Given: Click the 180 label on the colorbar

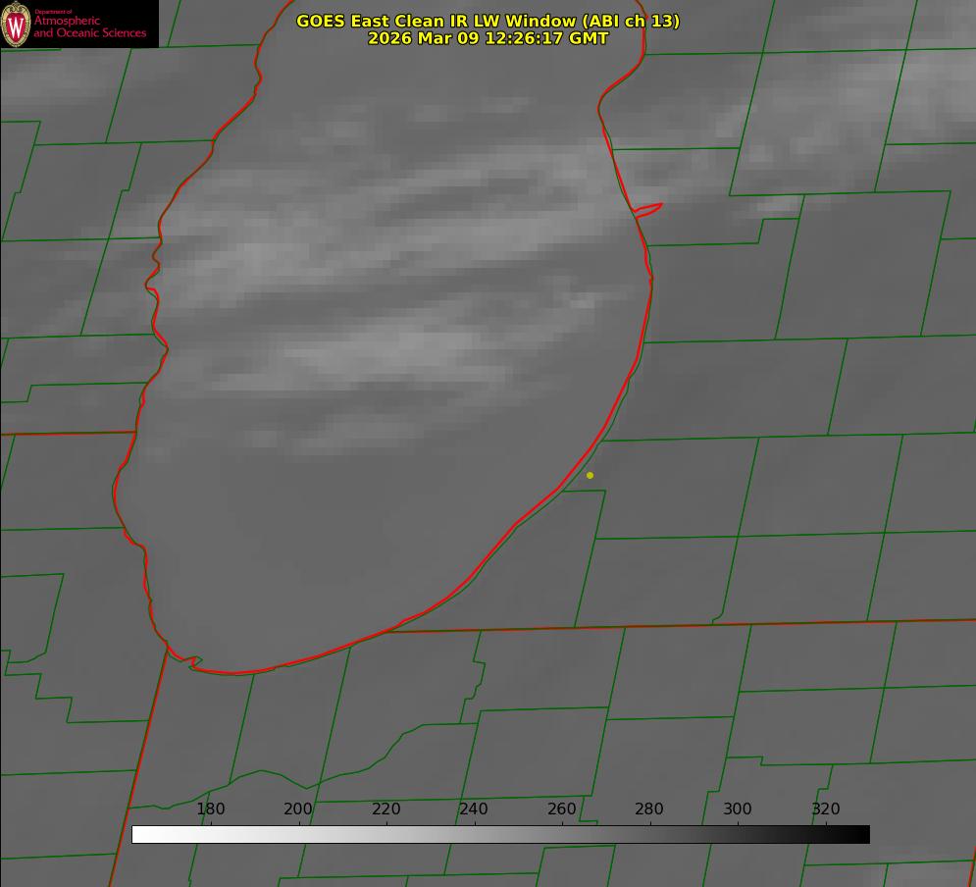Looking at the screenshot, I should 211,809.
